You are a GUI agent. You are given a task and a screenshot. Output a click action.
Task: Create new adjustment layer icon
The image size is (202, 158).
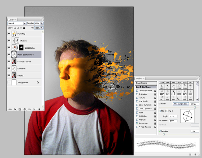click(x=25, y=109)
